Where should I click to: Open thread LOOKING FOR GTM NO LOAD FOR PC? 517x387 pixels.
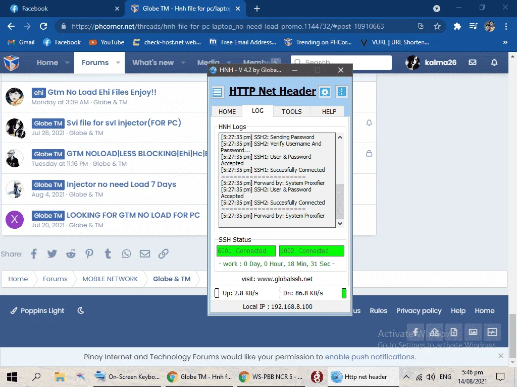(133, 215)
